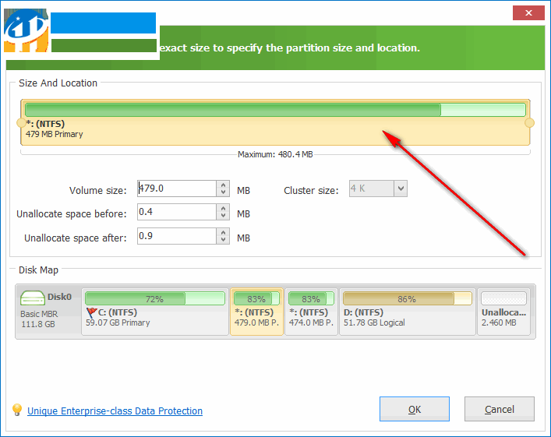Select C: (NTFS) 59.07 GB partition
The image size is (551, 437).
155,312
